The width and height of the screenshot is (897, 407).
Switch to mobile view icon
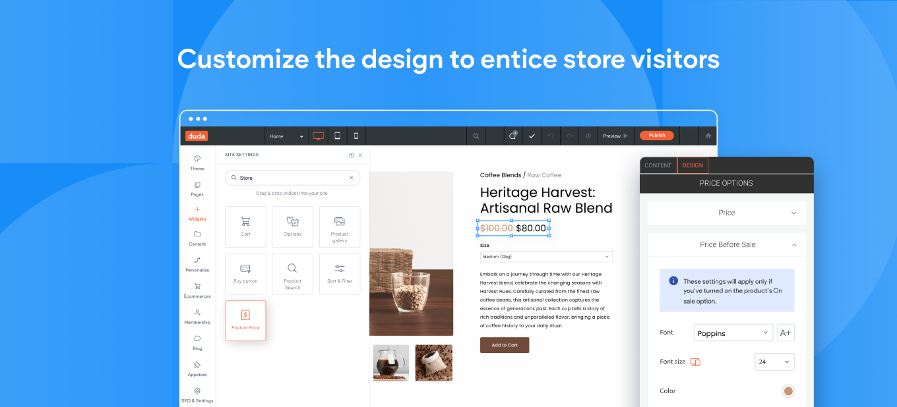coord(356,136)
